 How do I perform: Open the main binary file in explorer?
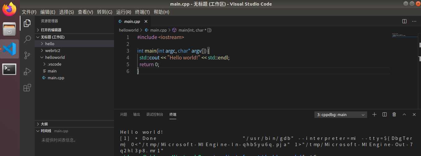tap(74, 71)
